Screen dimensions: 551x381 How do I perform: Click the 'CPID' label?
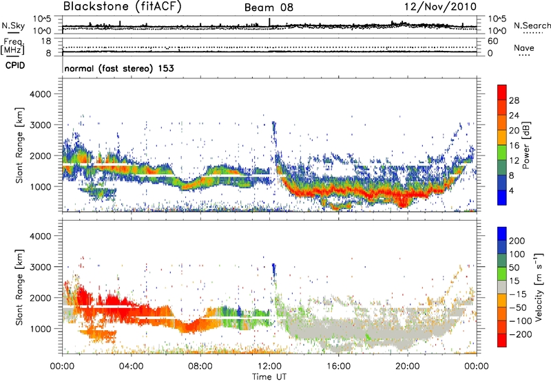tap(15, 65)
